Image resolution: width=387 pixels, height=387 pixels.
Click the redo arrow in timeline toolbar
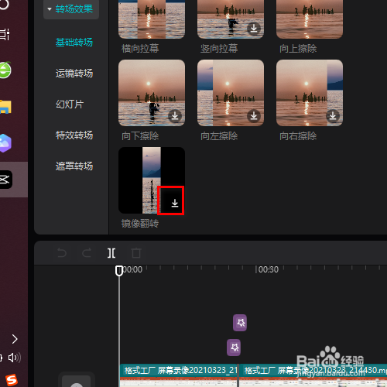(x=87, y=253)
